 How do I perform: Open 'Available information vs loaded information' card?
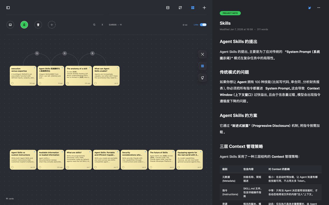coord(51,160)
